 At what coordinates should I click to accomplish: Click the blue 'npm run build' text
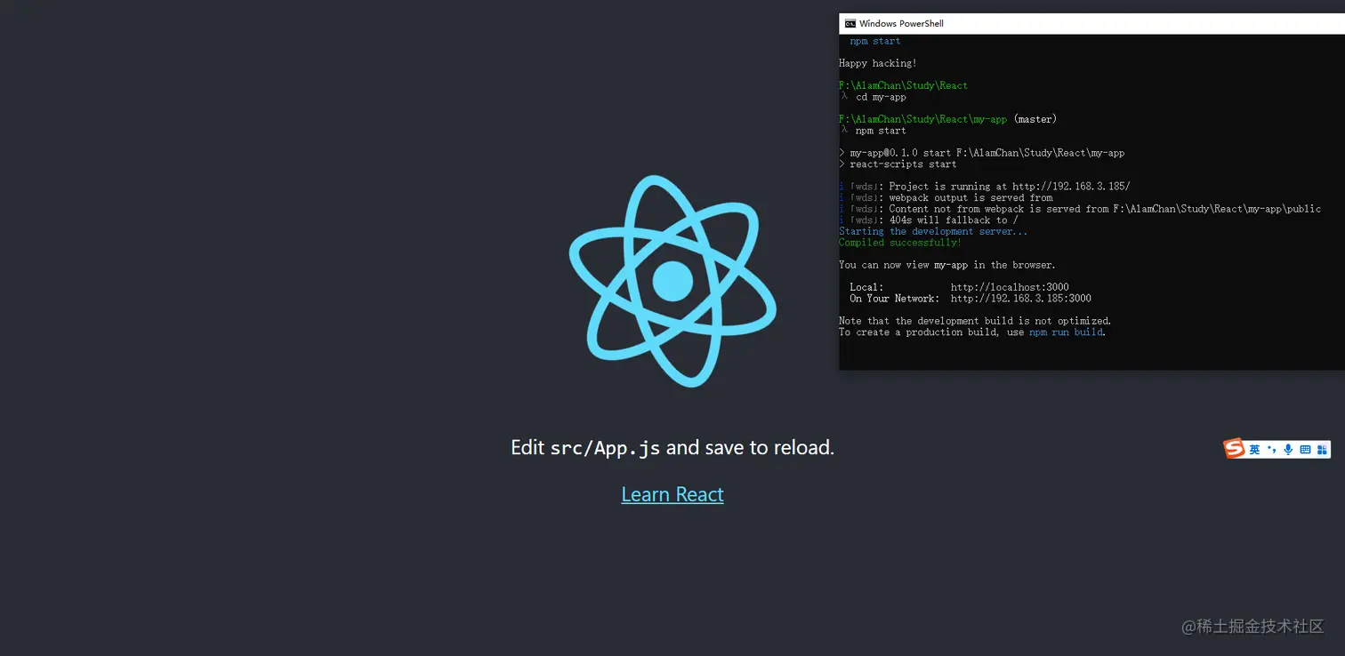pyautogui.click(x=1066, y=332)
